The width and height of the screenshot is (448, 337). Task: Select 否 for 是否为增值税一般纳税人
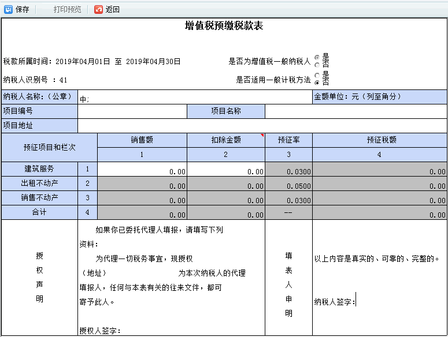tap(317, 65)
